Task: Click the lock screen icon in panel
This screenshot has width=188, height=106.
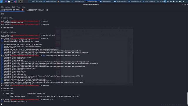Action: coord(184,1)
